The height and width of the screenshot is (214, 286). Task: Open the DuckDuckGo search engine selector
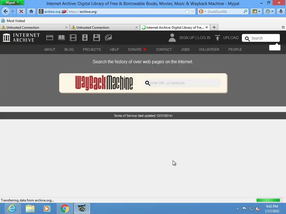click(x=202, y=12)
